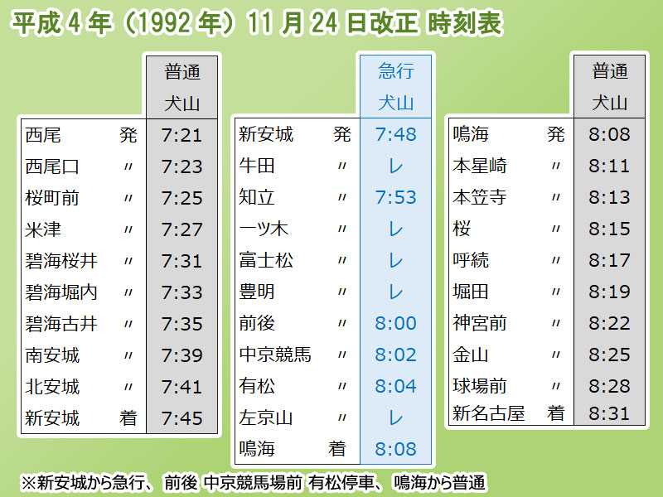Click the 7:31 time cell

coord(181,261)
